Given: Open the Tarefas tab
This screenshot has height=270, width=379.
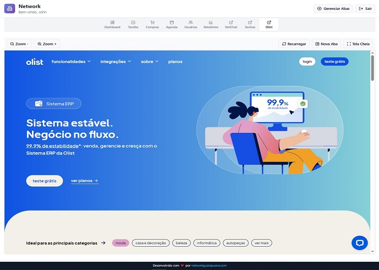Looking at the screenshot, I should coord(133,25).
